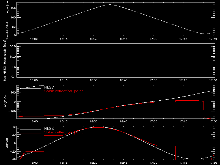
Task: Click the 16:45 time label under the Longitude plot
Action: pos(123,122)
